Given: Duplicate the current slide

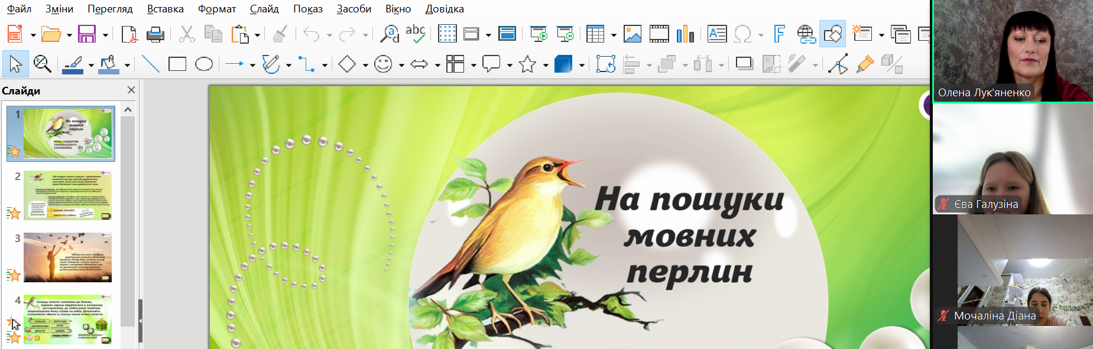Looking at the screenshot, I should click(900, 34).
